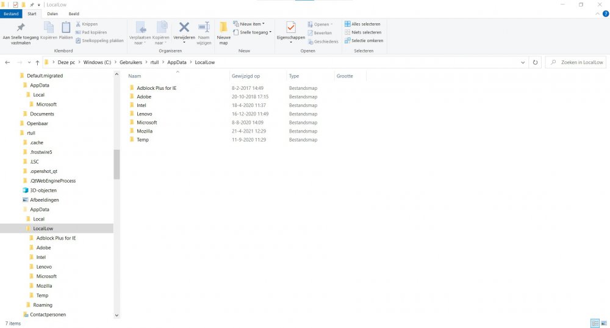
Task: Go up one folder level arrow
Action: (x=37, y=62)
